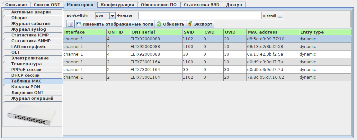This screenshot has height=140, width=357.
Task: Sort by the ONT serial column header
Action: point(156,32)
